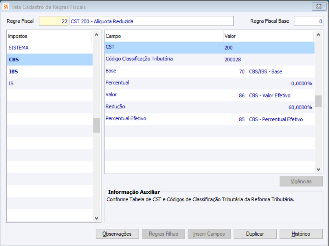Select SISTEMA in the Impostos list
329x246 pixels.
click(50, 48)
